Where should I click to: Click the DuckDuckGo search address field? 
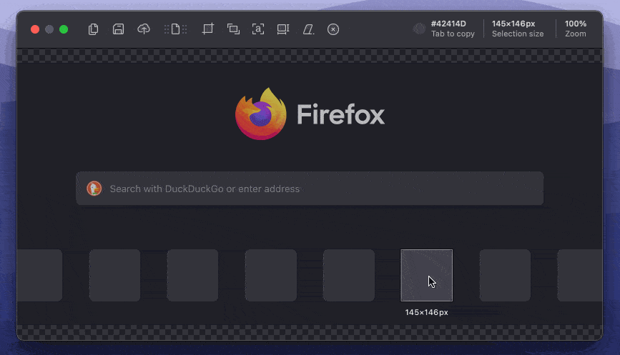pyautogui.click(x=322, y=189)
